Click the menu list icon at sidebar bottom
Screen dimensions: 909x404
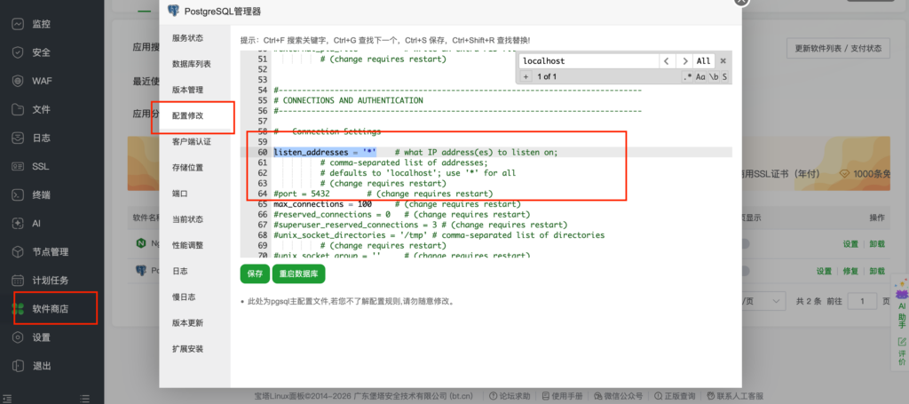(84, 398)
